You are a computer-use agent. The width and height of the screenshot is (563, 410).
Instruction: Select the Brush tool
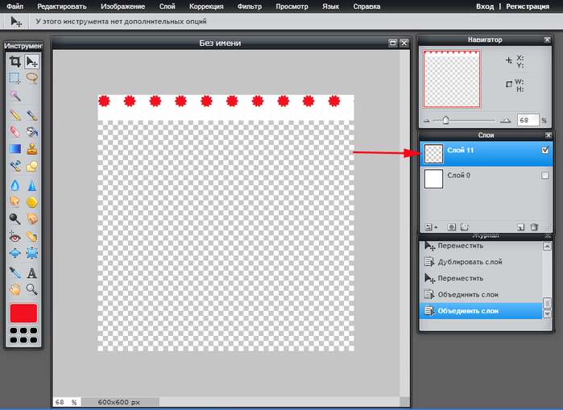click(32, 115)
